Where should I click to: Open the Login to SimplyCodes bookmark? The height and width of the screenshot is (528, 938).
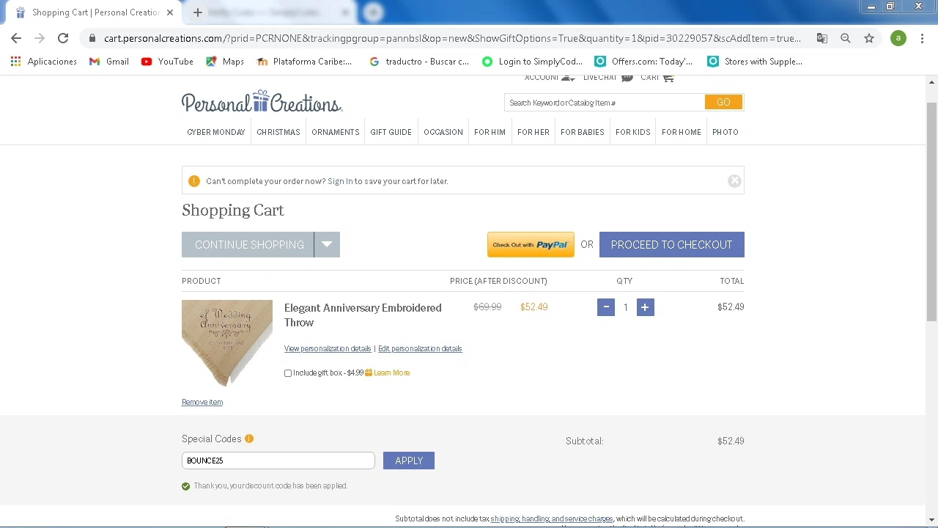pyautogui.click(x=532, y=62)
